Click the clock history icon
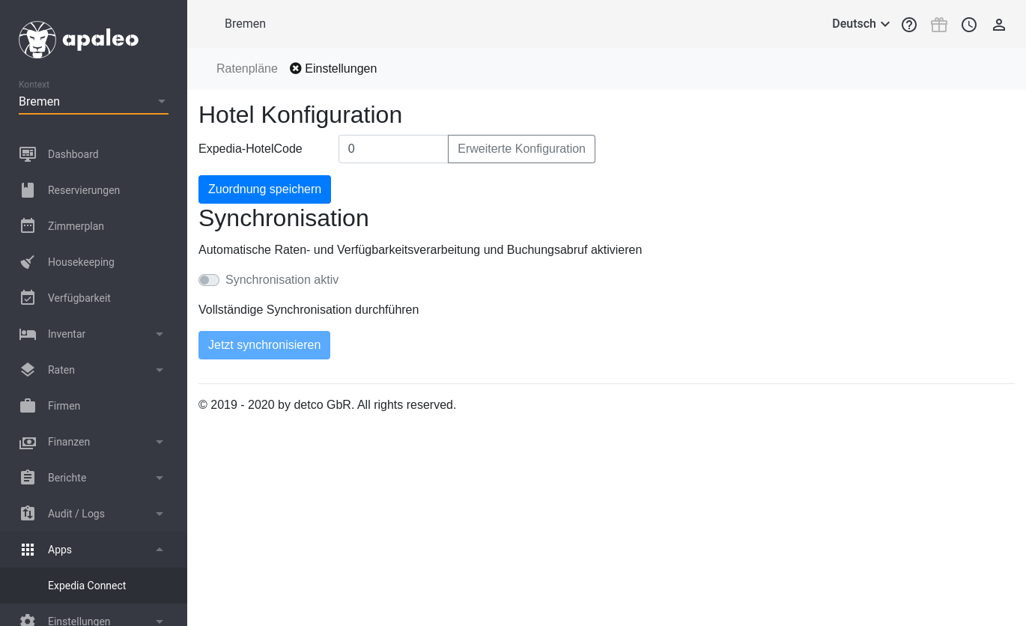Image resolution: width=1026 pixels, height=626 pixels. (969, 25)
